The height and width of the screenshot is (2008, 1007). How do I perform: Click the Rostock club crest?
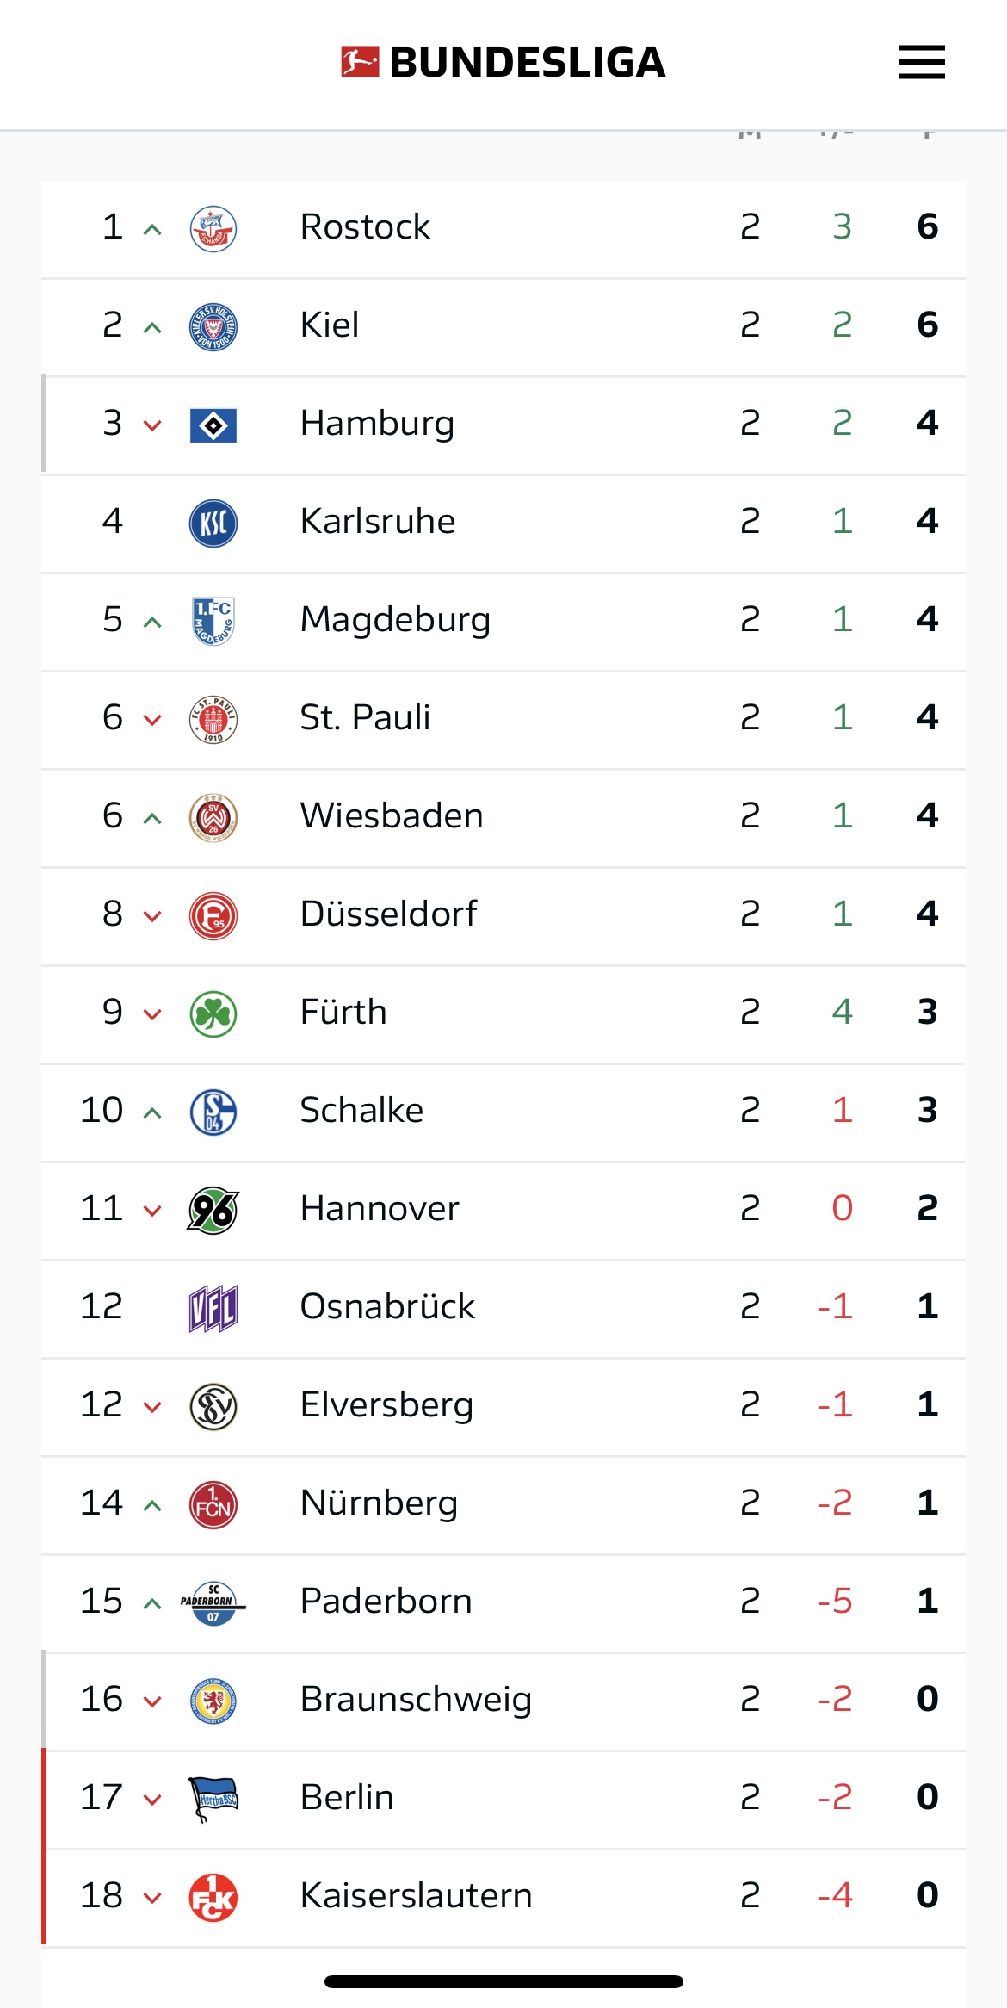tap(213, 228)
